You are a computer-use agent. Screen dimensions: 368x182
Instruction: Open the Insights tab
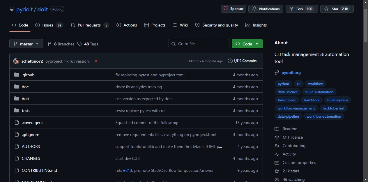(256, 25)
